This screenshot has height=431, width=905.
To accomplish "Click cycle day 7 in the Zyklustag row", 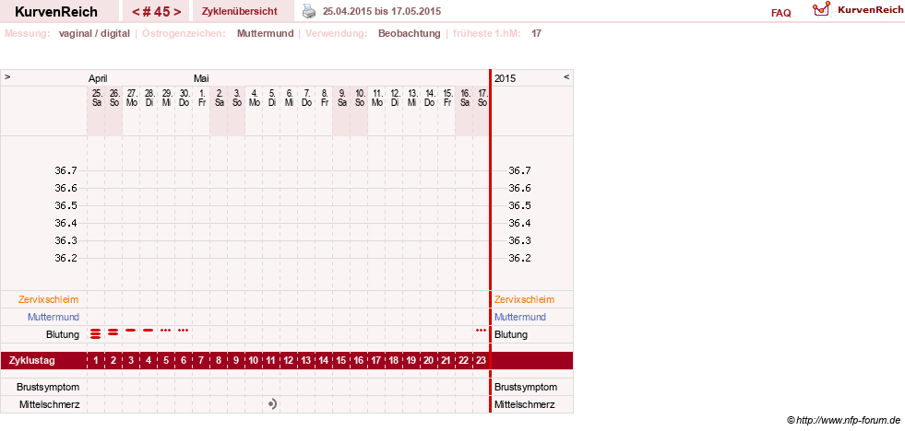I will [x=201, y=361].
